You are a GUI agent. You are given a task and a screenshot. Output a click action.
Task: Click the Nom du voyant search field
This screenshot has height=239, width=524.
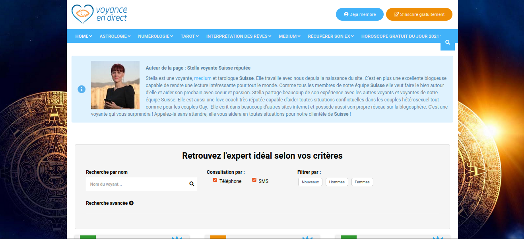pos(135,184)
